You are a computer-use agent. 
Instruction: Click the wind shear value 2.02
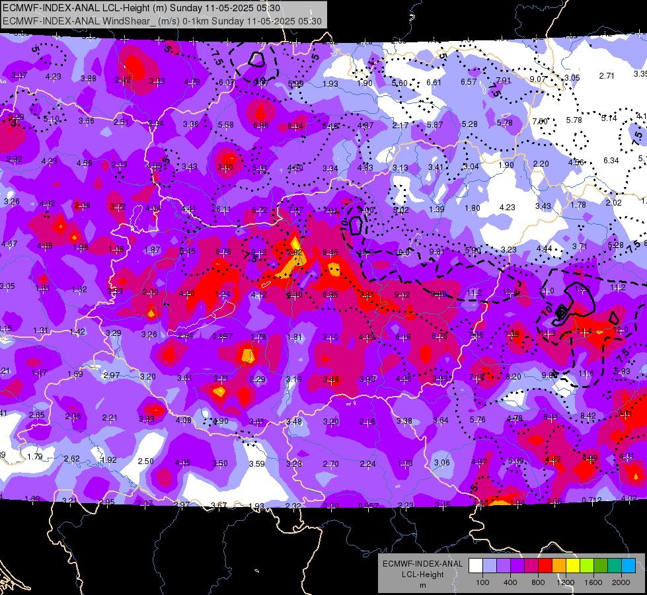click(x=613, y=203)
